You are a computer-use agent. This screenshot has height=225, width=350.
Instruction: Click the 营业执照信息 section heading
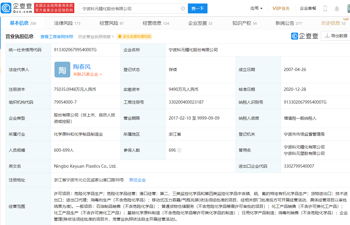click(20, 36)
